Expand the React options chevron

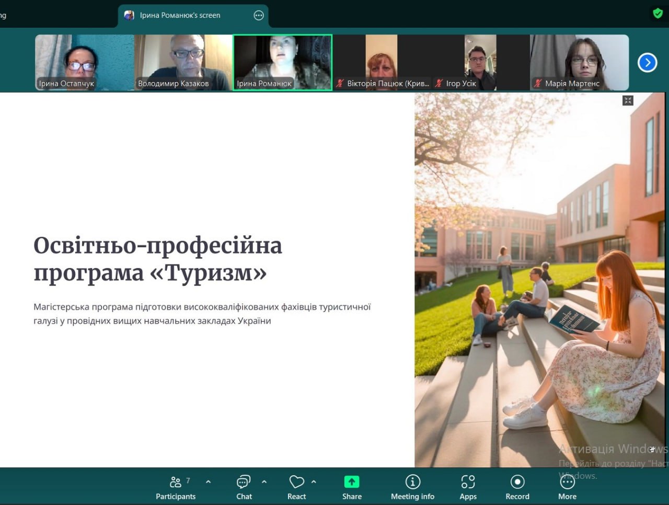click(314, 481)
